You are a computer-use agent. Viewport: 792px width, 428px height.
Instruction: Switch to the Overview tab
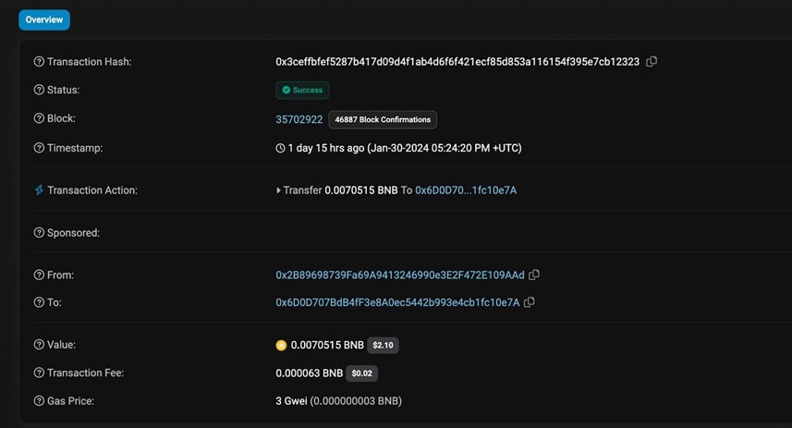tap(43, 19)
